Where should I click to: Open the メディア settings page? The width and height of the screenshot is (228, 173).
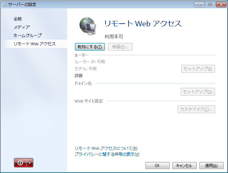click(22, 27)
